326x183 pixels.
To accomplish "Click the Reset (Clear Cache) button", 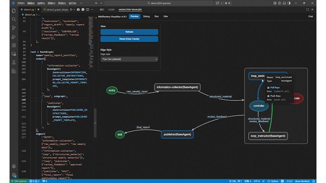I will [129, 39].
